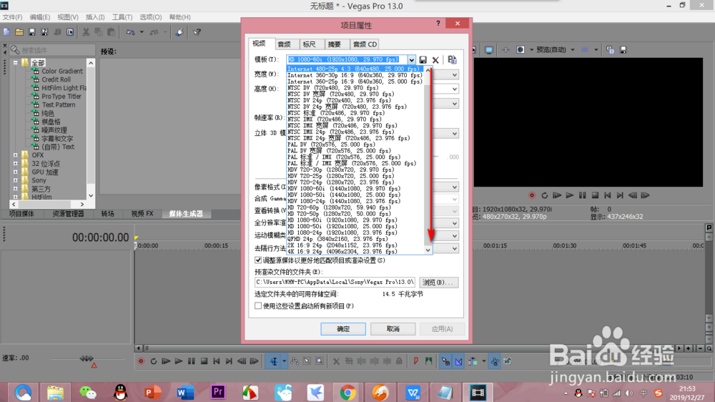The height and width of the screenshot is (402, 715).
Task: Switch to the 标尺 tab
Action: coord(309,44)
